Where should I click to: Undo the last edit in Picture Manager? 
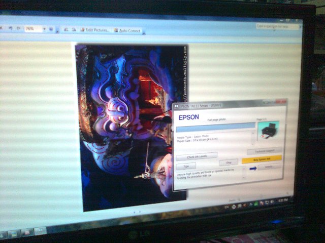coord(10,28)
